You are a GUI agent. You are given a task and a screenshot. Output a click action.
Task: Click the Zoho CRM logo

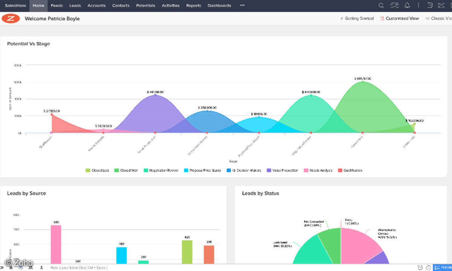tap(11, 18)
